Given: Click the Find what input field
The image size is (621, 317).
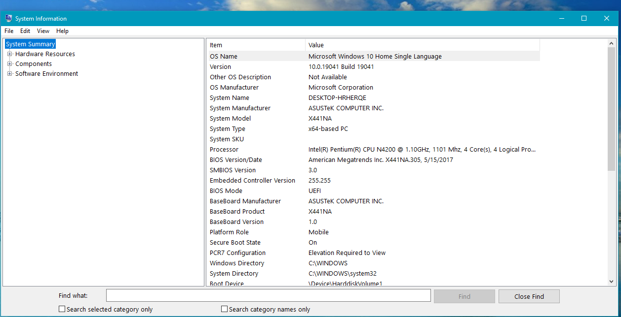Looking at the screenshot, I should click(x=269, y=295).
